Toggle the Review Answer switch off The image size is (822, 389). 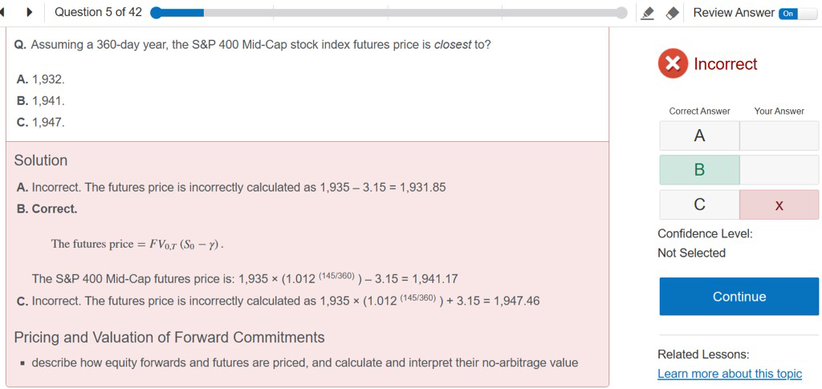[788, 13]
